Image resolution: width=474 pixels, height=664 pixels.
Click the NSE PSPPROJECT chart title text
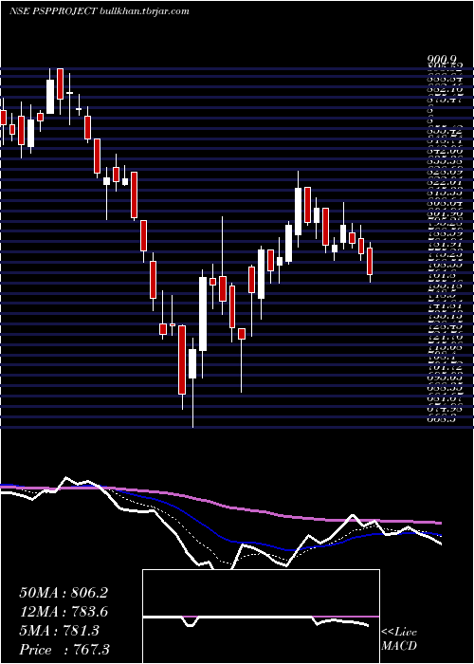coord(99,11)
